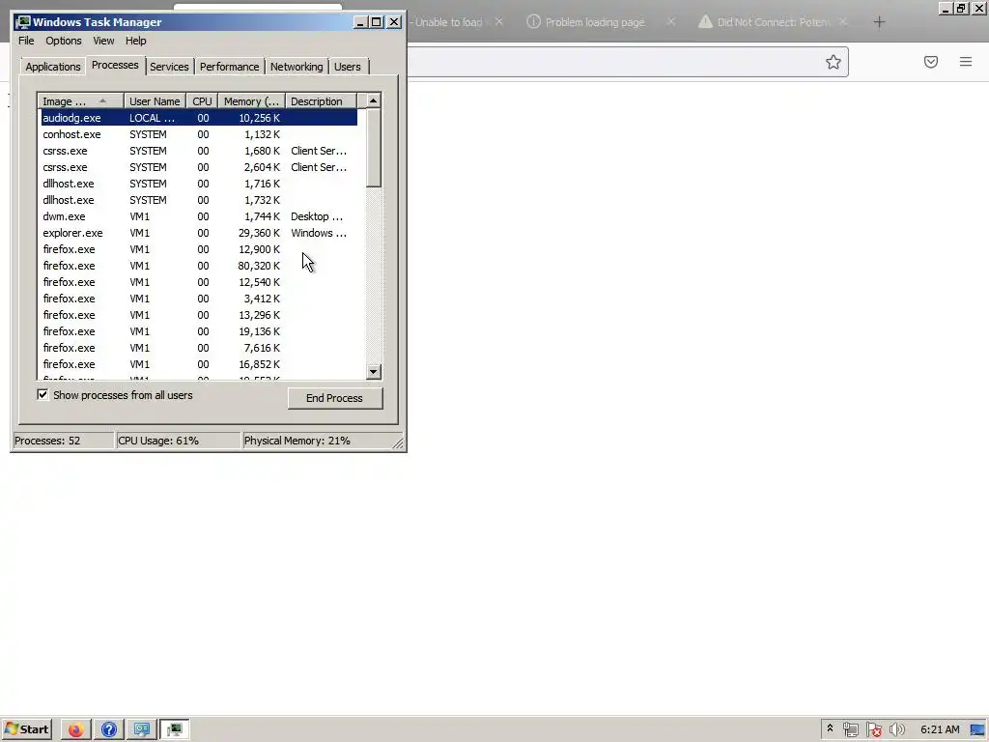
Task: Open the File menu
Action: coord(26,41)
